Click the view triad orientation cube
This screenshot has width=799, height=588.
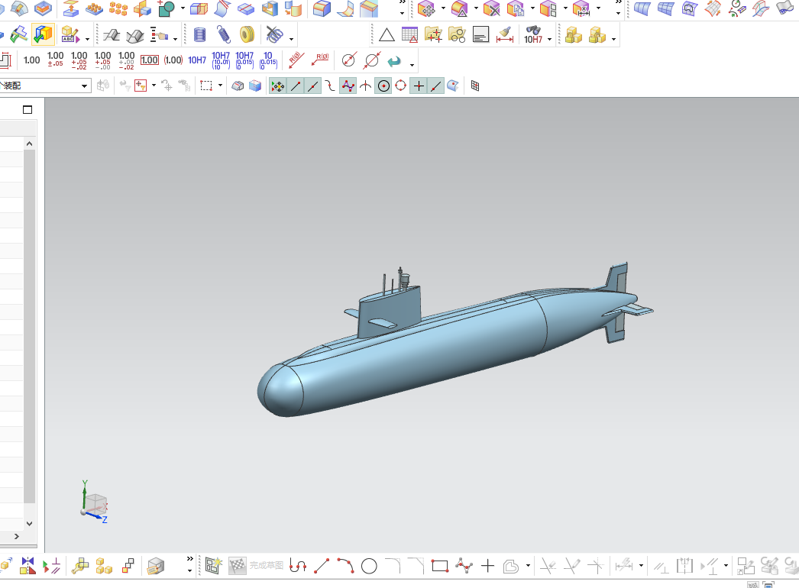click(95, 503)
